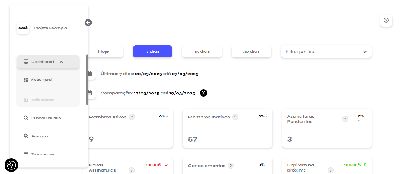
Task: Click the evoê project logo
Action: [x=23, y=28]
